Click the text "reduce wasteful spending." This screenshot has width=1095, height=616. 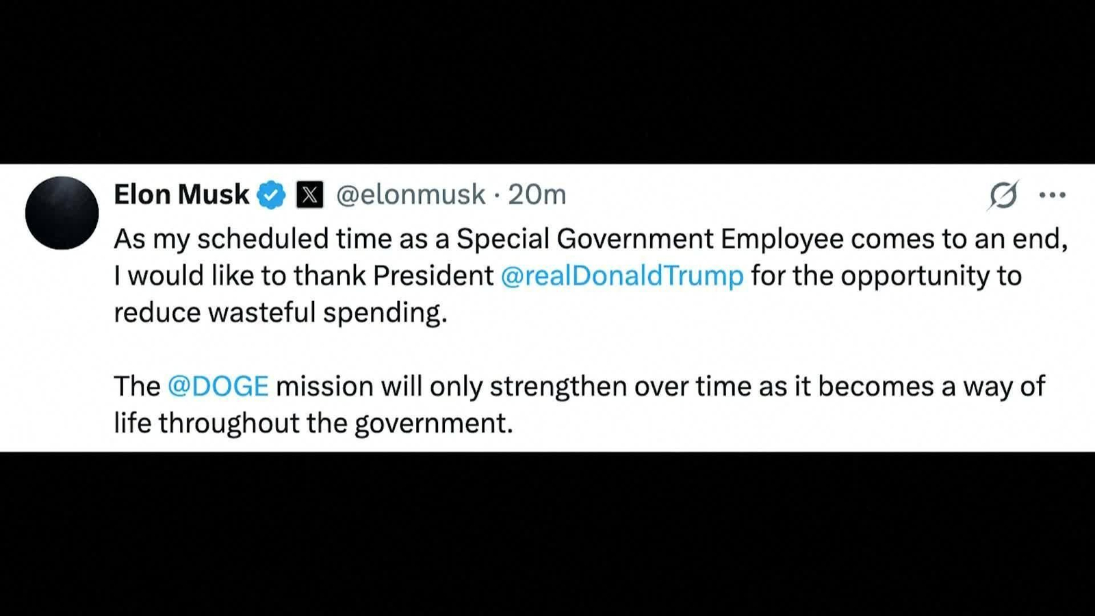click(281, 313)
